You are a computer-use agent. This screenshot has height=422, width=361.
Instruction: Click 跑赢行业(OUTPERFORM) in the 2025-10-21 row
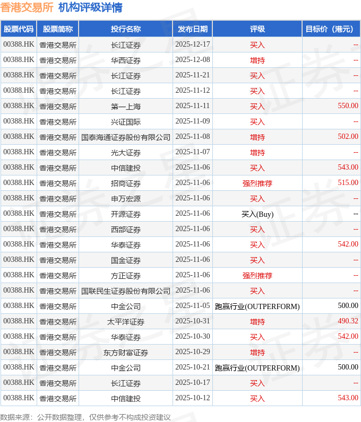click(257, 367)
